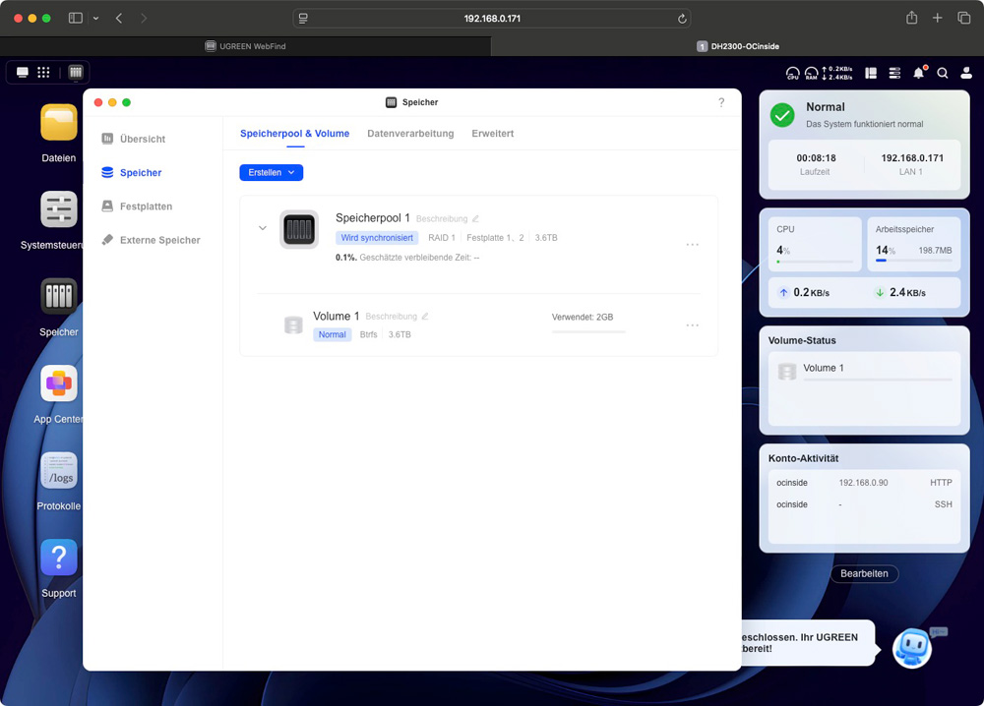Click the search magnifier in top bar
Screen dimensions: 984x706
(x=943, y=73)
